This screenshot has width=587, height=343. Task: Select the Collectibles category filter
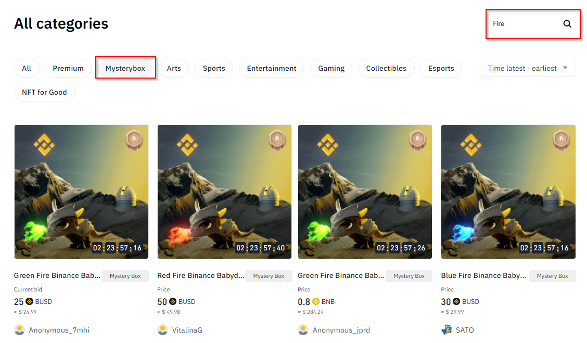(x=386, y=68)
